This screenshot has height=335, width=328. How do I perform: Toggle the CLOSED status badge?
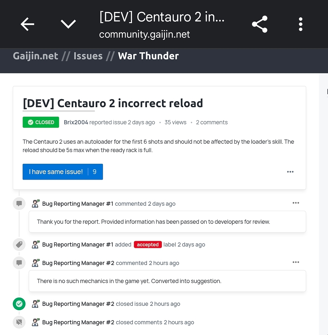[x=41, y=122]
